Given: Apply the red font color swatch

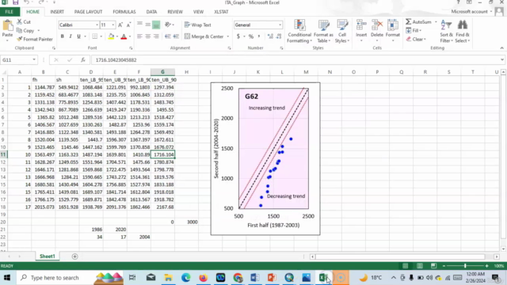Looking at the screenshot, I should coord(124,36).
